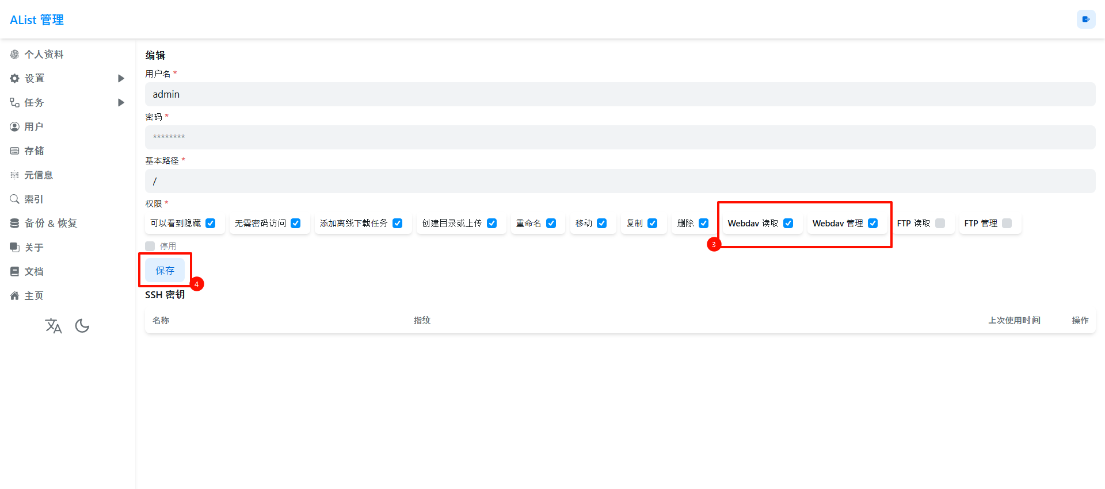Viewport: 1105px width, 489px height.
Task: Toggle the FTP 管理 permission checkbox
Action: click(x=1007, y=224)
